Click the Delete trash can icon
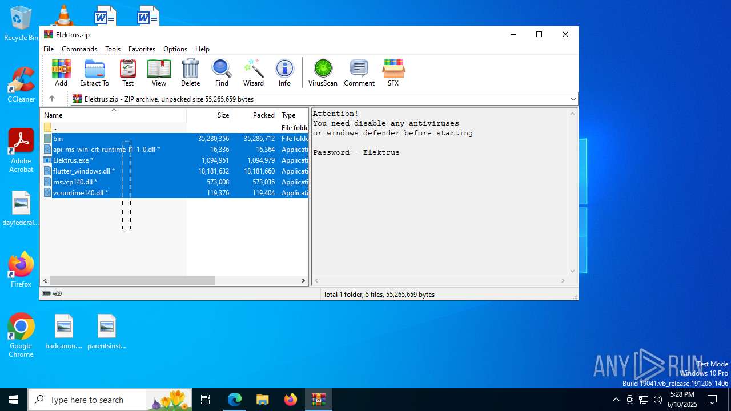 [190, 72]
